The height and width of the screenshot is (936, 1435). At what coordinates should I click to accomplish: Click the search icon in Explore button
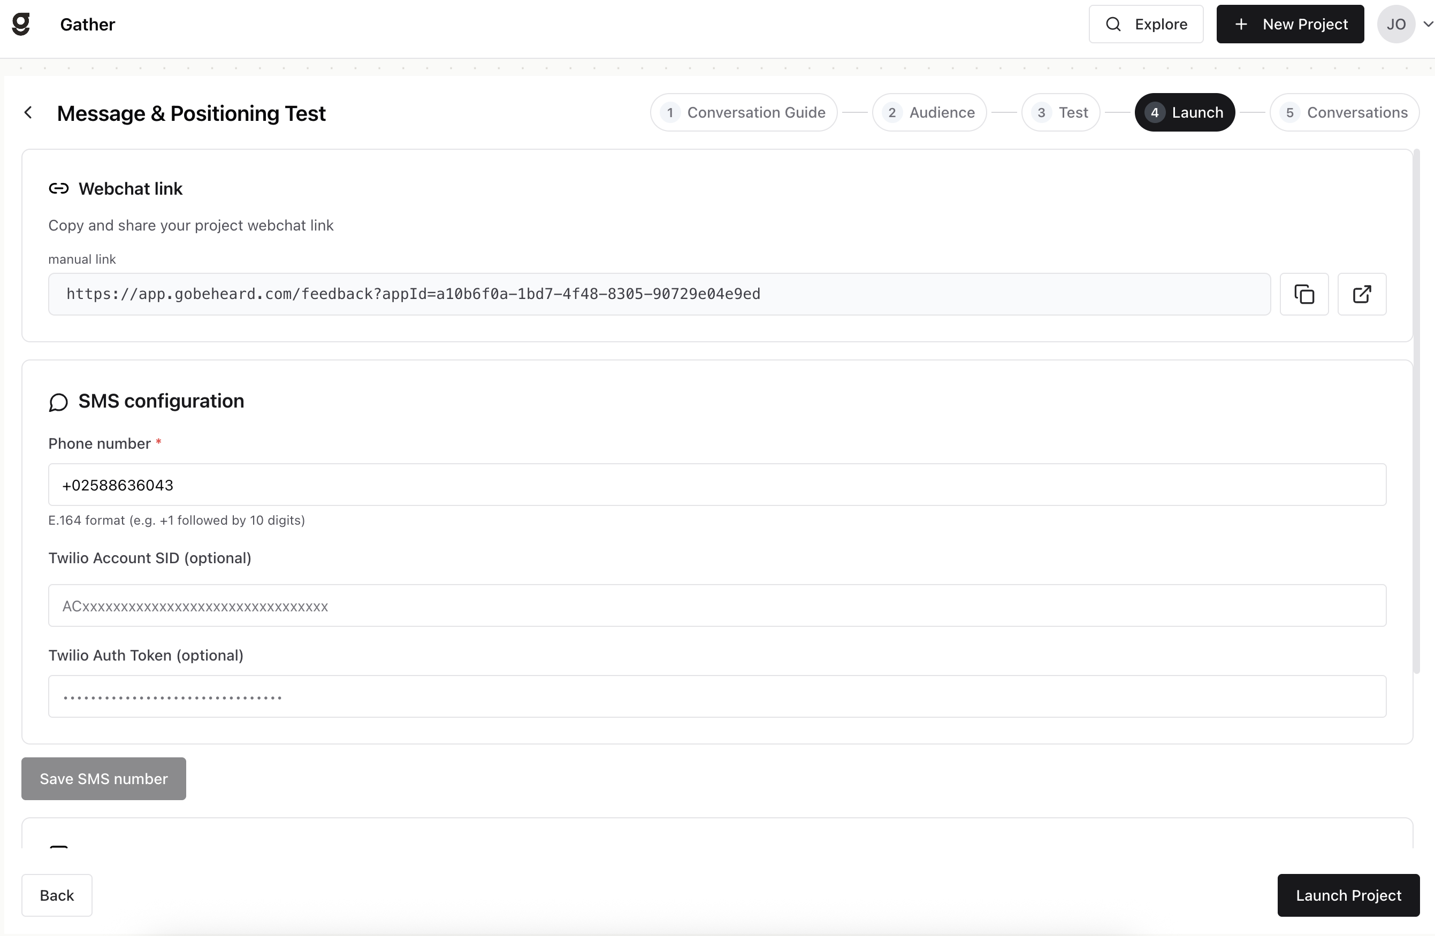(1113, 24)
